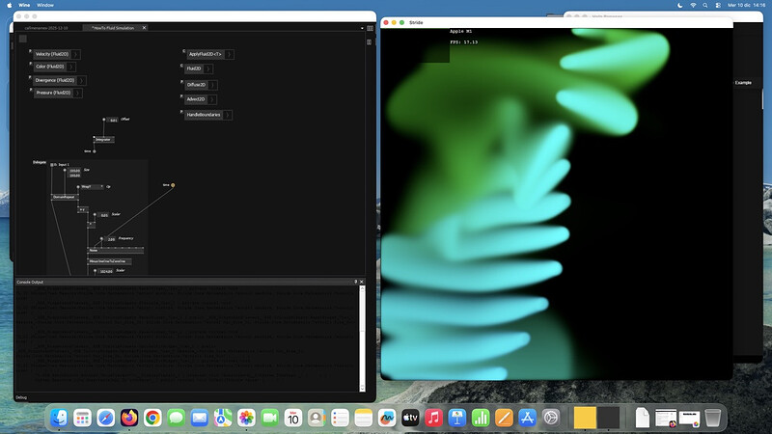Launch Google Chrome from the Dock
Viewport: 772px width, 434px height.
(x=152, y=418)
